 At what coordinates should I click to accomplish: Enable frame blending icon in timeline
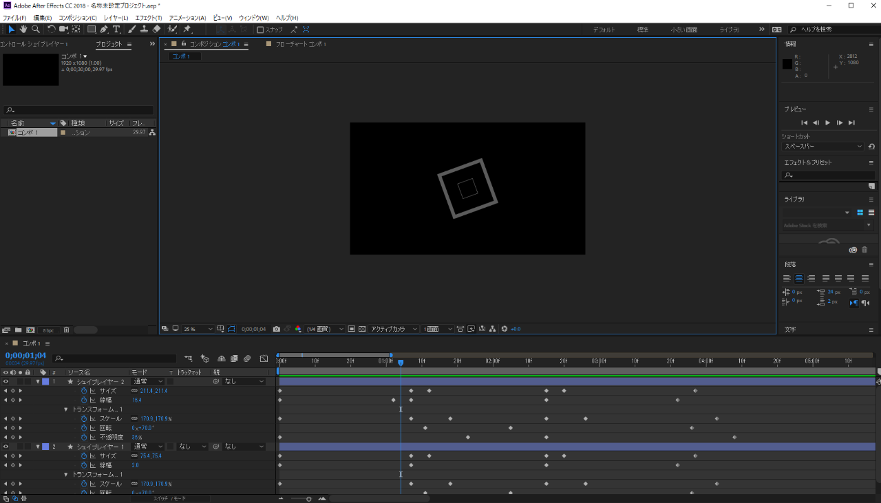[235, 358]
